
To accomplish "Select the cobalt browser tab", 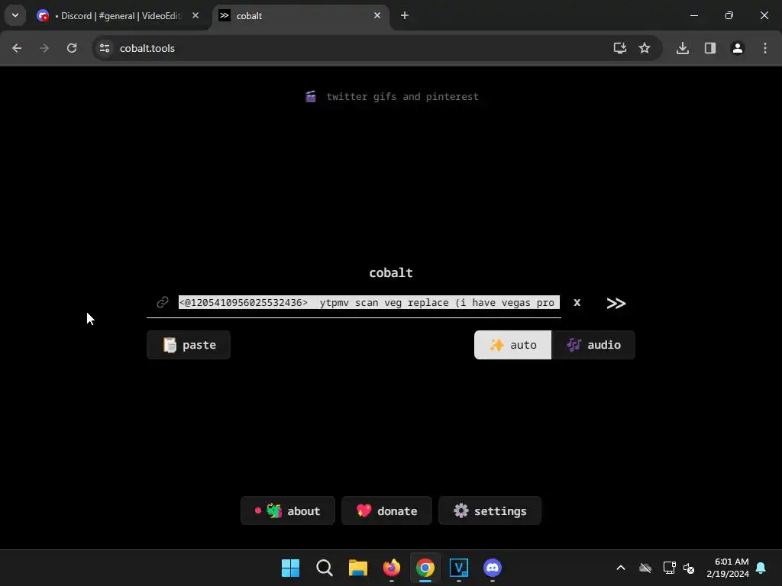I will click(299, 16).
